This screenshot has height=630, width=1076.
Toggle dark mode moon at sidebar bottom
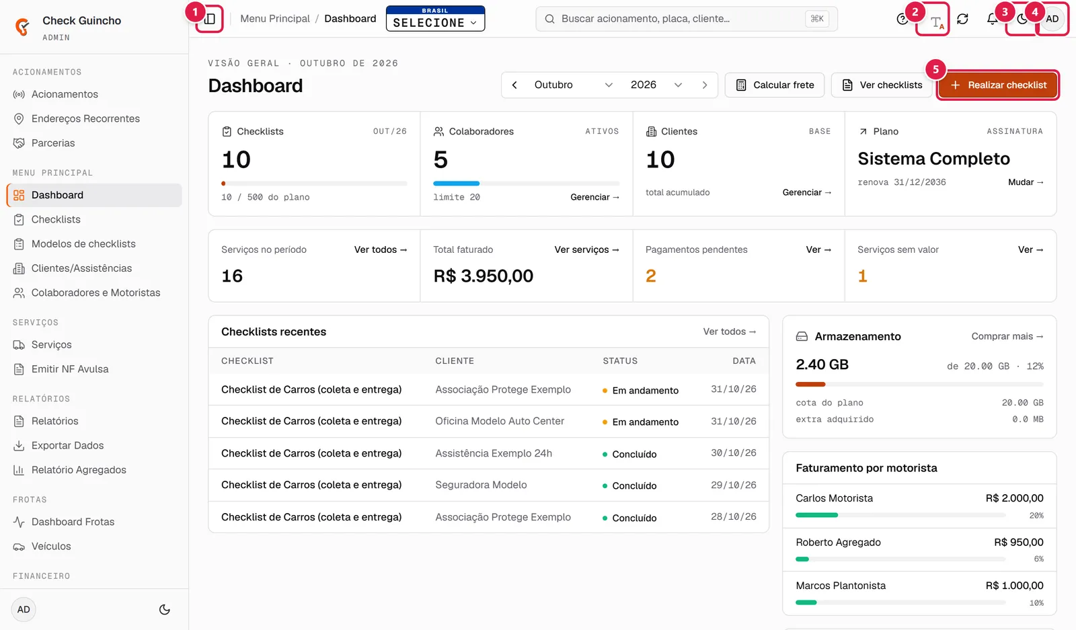click(164, 610)
